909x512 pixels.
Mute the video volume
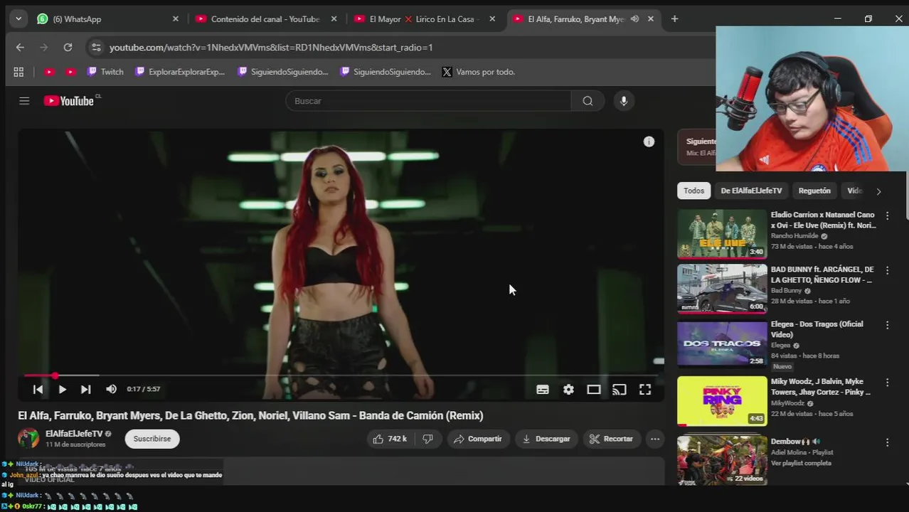tap(111, 389)
